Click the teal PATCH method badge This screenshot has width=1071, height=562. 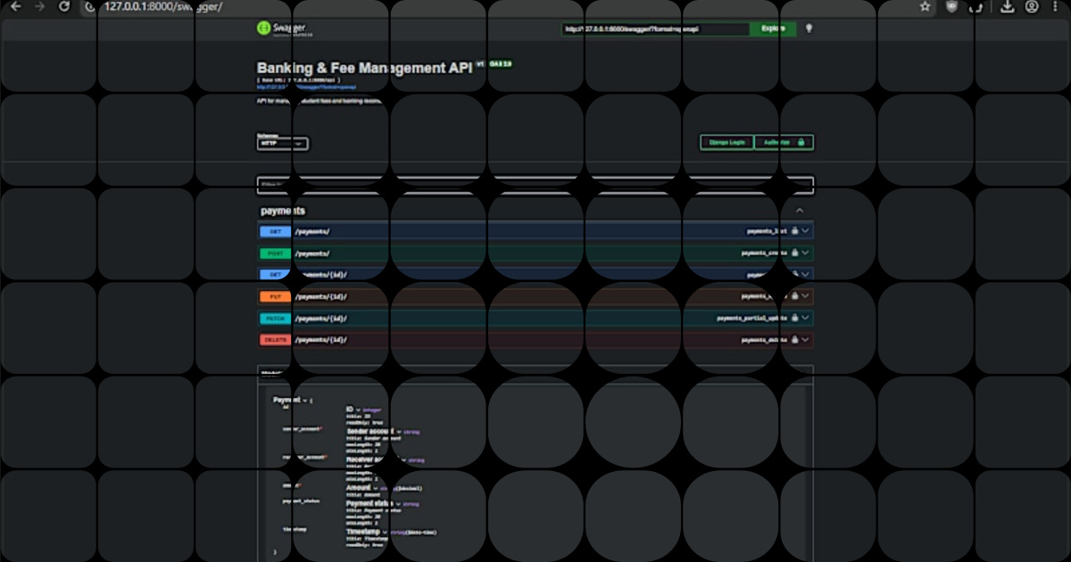click(x=275, y=318)
